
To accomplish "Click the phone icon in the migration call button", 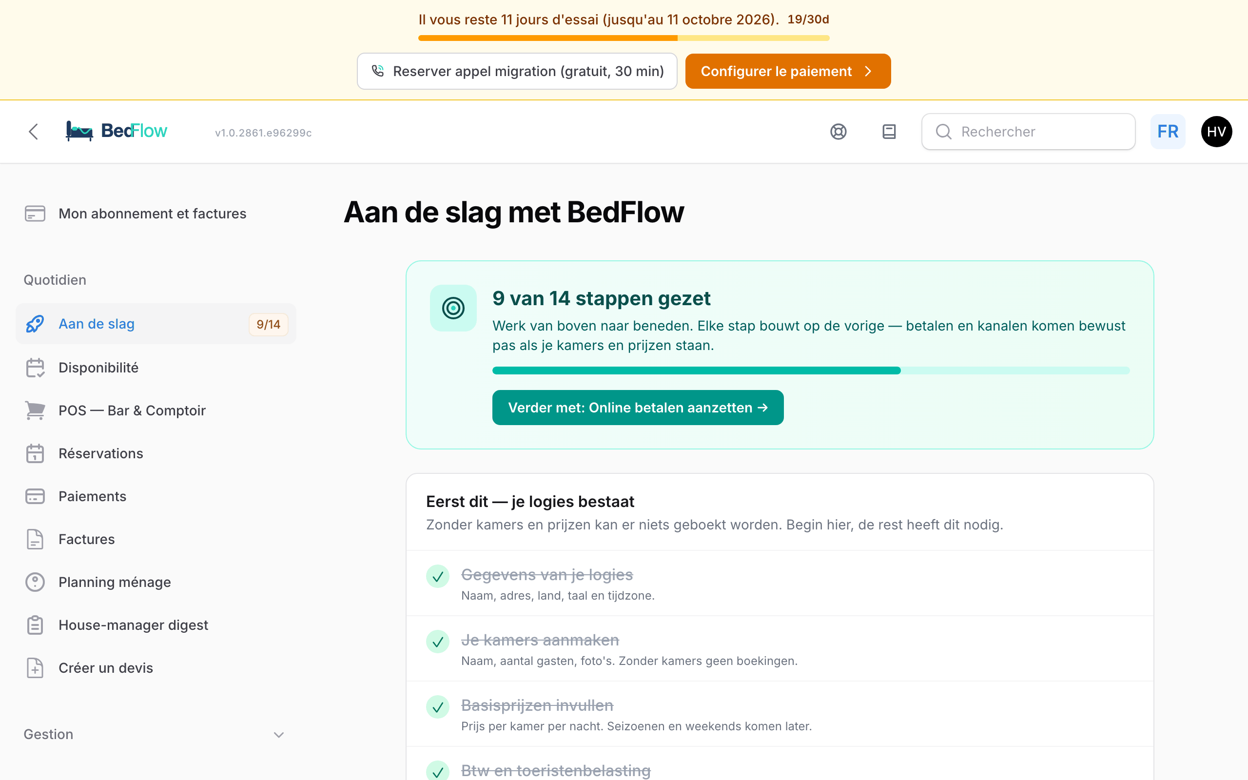I will tap(378, 71).
